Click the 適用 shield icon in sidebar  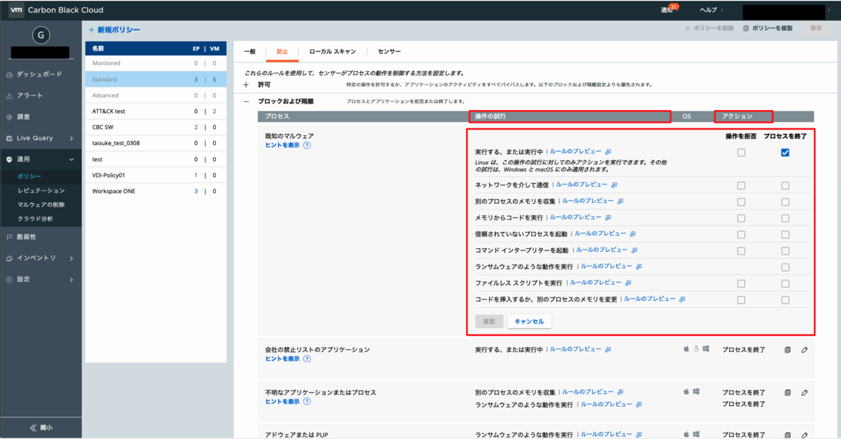[9, 160]
